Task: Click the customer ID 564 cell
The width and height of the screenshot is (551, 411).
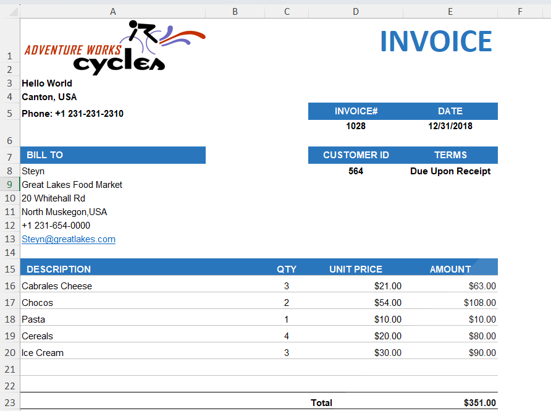Action: [356, 171]
